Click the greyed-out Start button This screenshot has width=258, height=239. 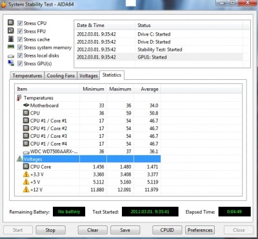[x=18, y=230]
